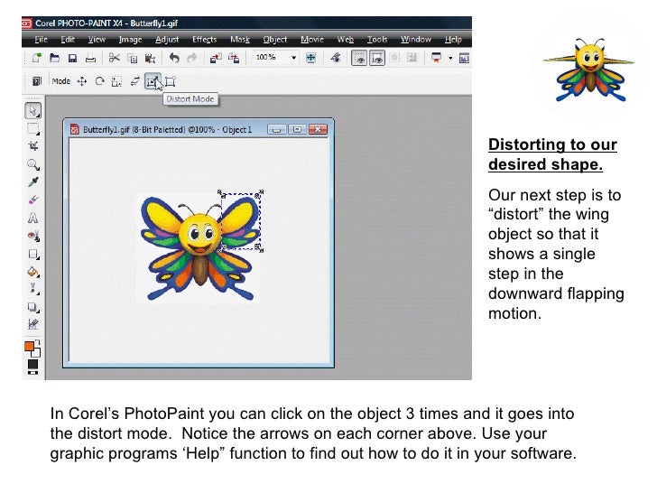The width and height of the screenshot is (657, 493).
Task: Select the Distort Mode button
Action: (x=153, y=81)
